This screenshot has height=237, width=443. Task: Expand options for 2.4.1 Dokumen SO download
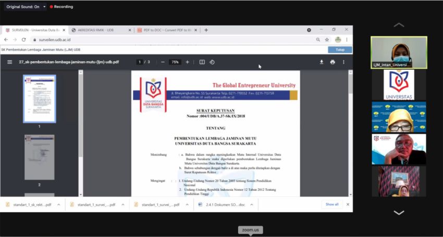tap(252, 205)
